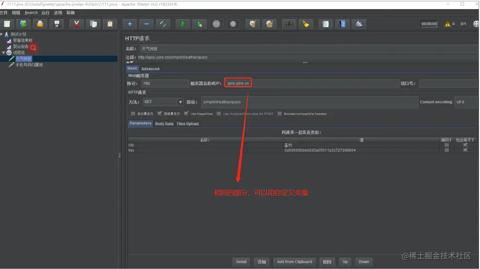
Task: Reset search with the brush icon
Action: pyautogui.click(x=306, y=24)
